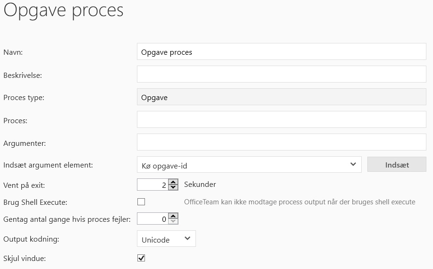Focus the Argumenter text box
This screenshot has height=269, width=433.
click(x=281, y=142)
